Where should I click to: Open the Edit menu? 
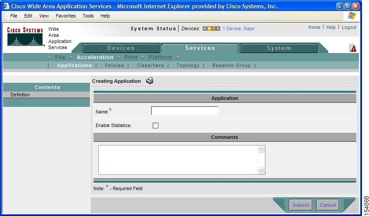(28, 16)
